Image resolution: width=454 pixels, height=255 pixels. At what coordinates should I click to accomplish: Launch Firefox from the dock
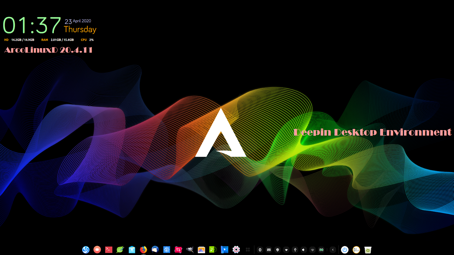pos(144,250)
